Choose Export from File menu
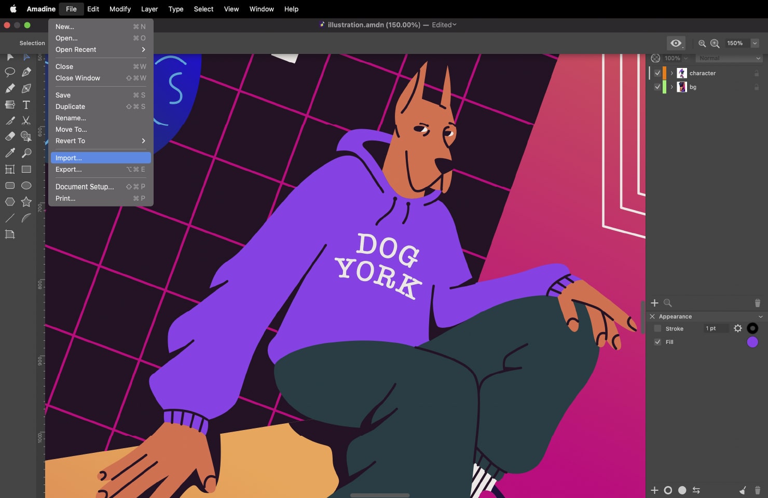The width and height of the screenshot is (768, 498). (x=101, y=169)
